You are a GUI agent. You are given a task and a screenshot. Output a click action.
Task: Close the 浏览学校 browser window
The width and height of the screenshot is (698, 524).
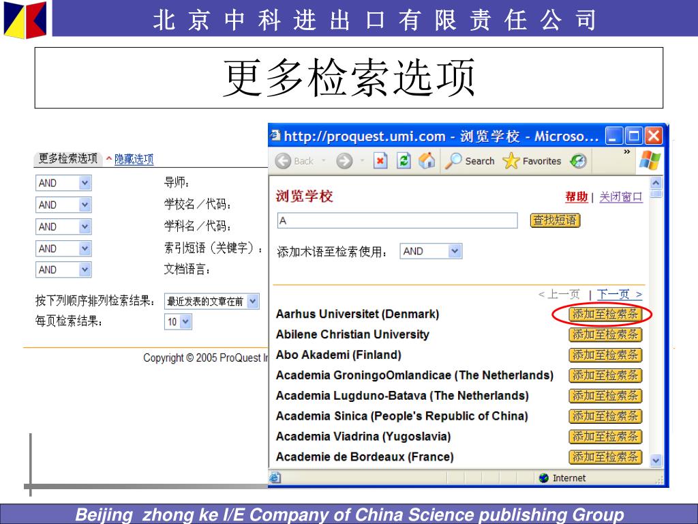654,136
